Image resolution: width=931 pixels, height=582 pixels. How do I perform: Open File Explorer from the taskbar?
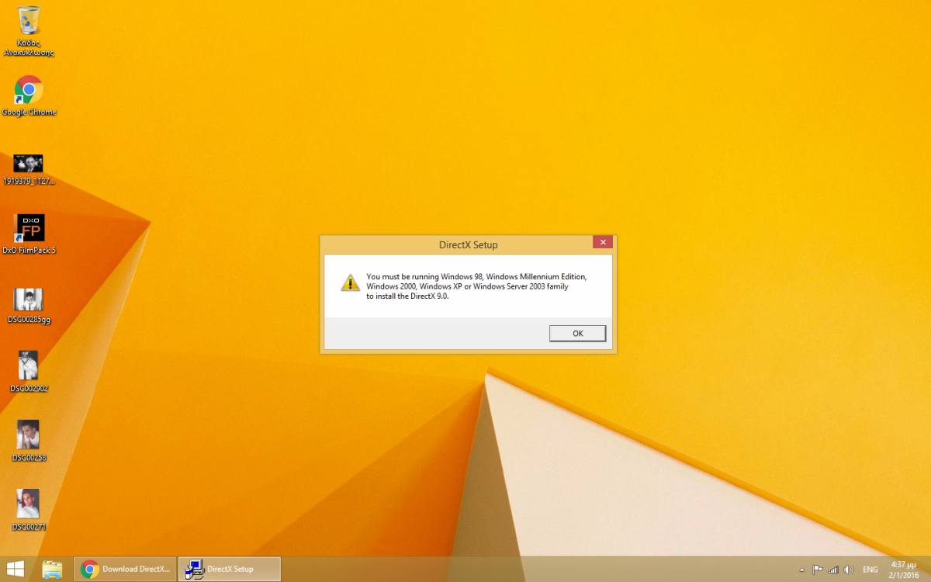click(x=52, y=569)
